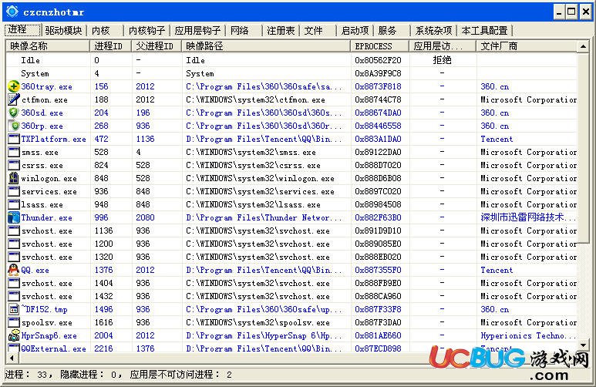This screenshot has height=387, width=596.
Task: Sort by 父进程ID column header
Action: coord(157,46)
